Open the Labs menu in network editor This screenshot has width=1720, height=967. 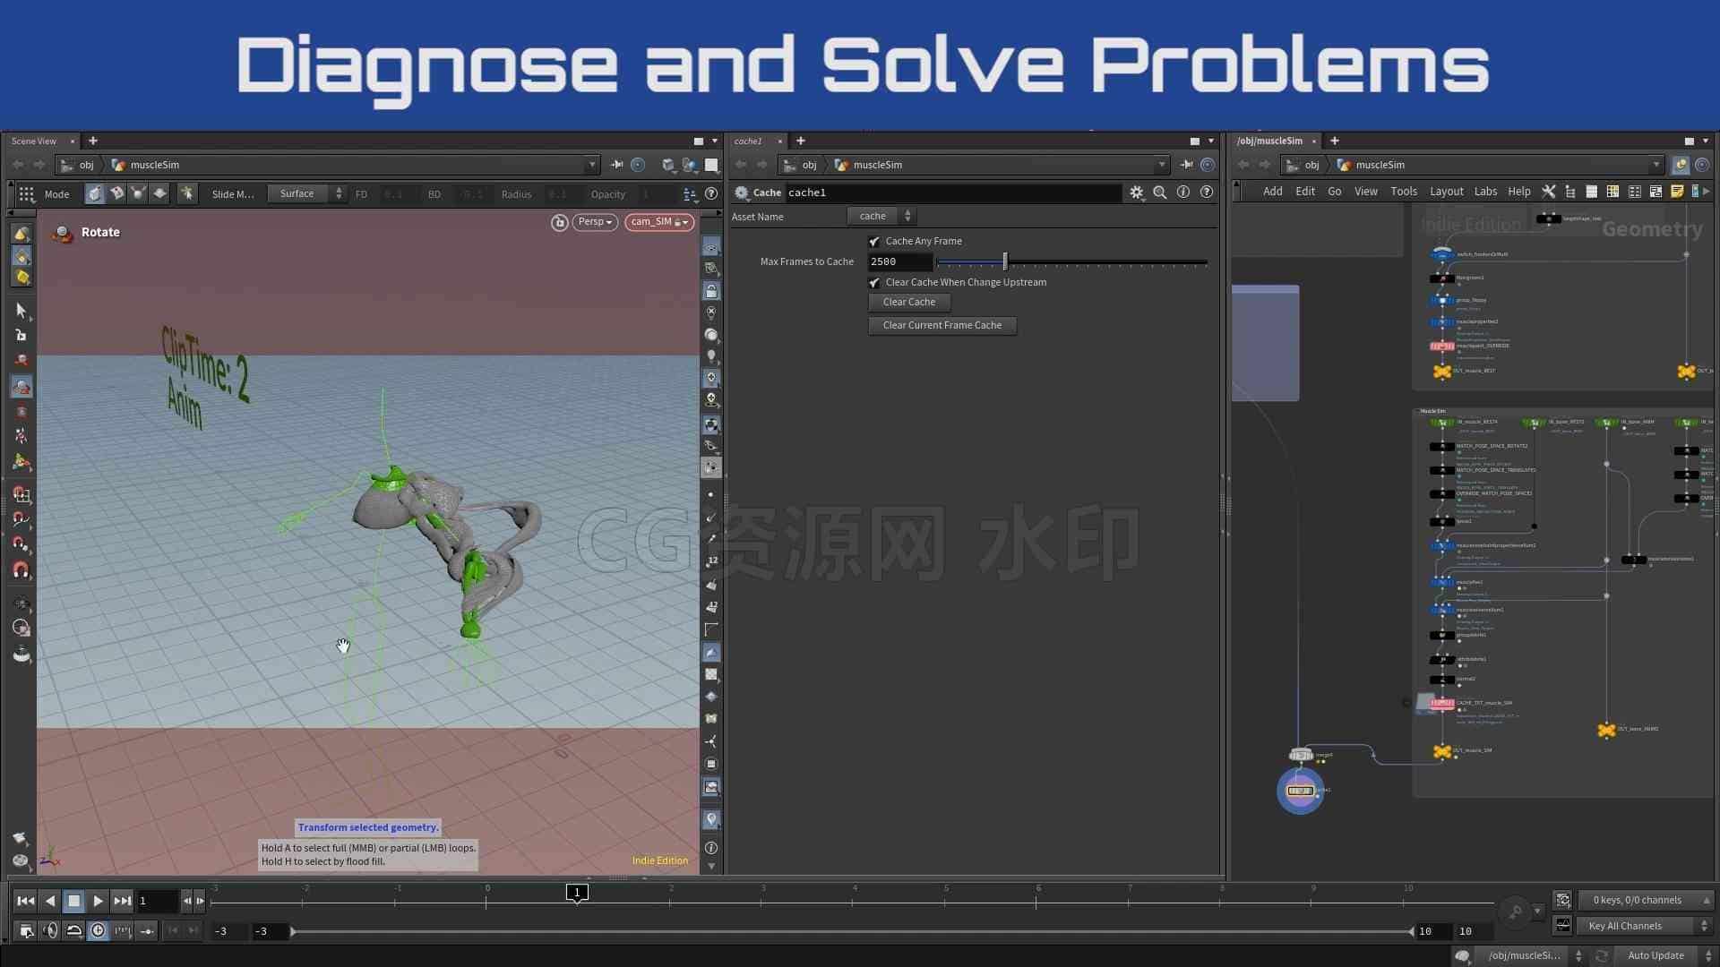click(x=1485, y=192)
